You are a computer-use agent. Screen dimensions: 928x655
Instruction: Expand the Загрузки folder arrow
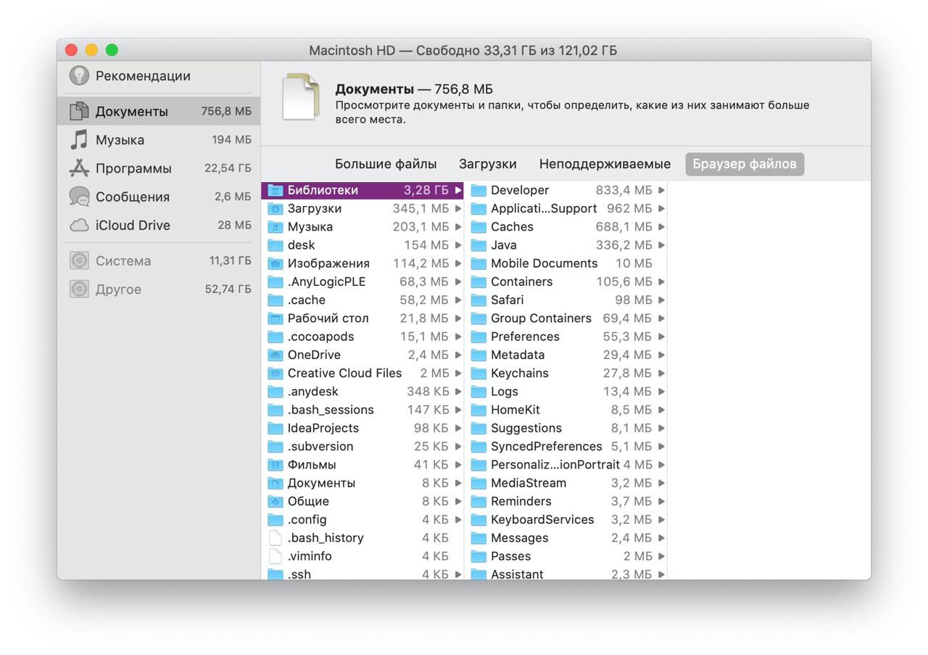458,208
